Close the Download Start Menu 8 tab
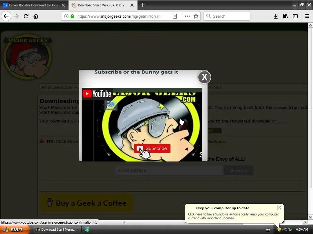Image resolution: width=313 pixels, height=234 pixels. (x=132, y=5)
